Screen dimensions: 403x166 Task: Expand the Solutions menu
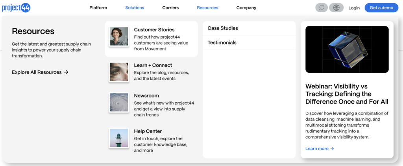click(x=135, y=8)
